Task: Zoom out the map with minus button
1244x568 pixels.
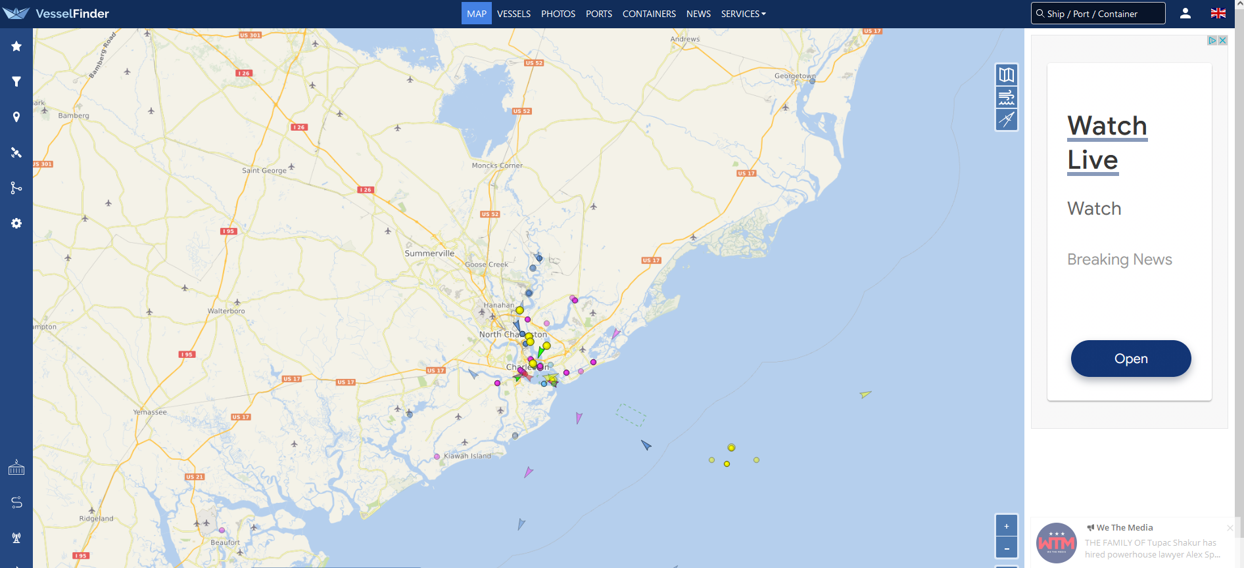Action: (x=1007, y=548)
